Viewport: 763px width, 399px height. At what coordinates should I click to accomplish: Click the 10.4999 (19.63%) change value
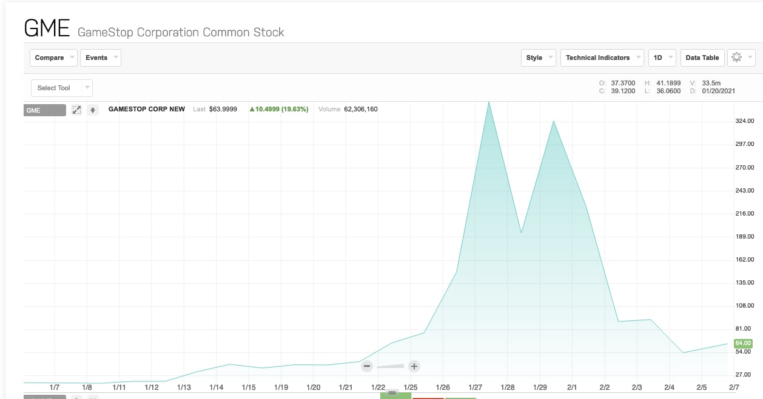tap(279, 110)
